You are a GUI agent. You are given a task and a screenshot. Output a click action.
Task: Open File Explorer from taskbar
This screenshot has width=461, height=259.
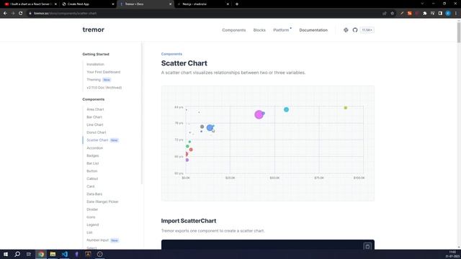click(53, 254)
